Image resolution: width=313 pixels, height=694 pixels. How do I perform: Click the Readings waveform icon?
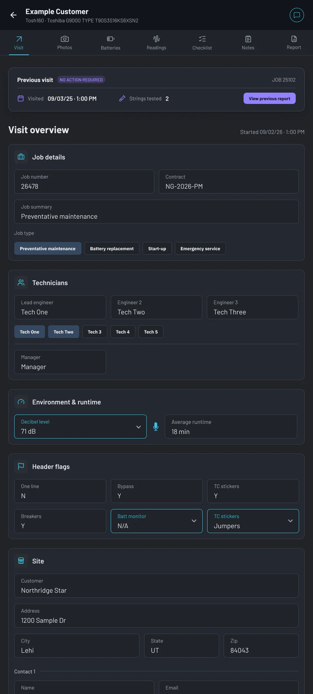(156, 39)
